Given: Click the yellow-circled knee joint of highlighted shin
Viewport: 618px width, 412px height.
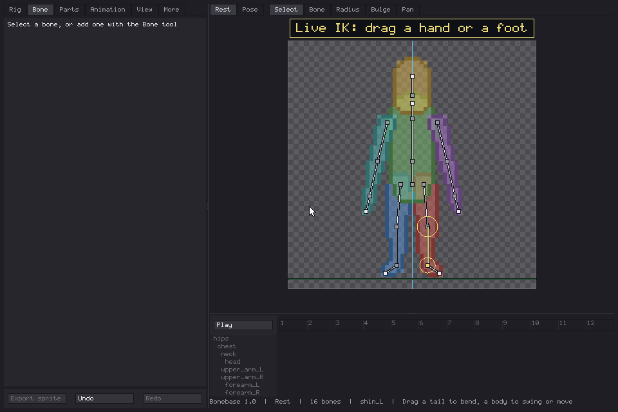Looking at the screenshot, I should (x=427, y=227).
